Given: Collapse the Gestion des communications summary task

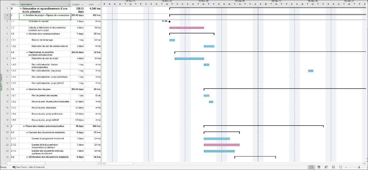Looking at the screenshot, I should point(27,34).
